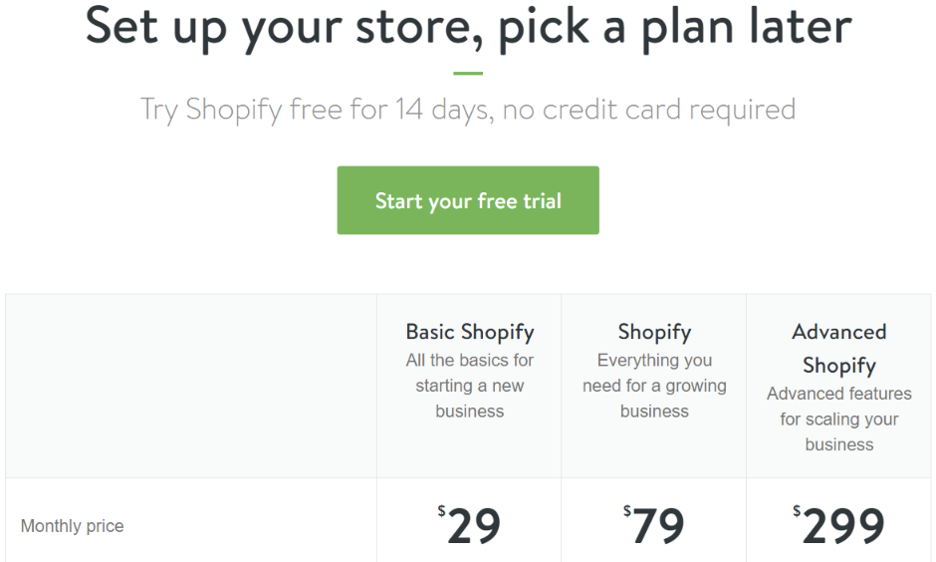Click the Start your free trial button
The height and width of the screenshot is (562, 936).
click(x=468, y=200)
